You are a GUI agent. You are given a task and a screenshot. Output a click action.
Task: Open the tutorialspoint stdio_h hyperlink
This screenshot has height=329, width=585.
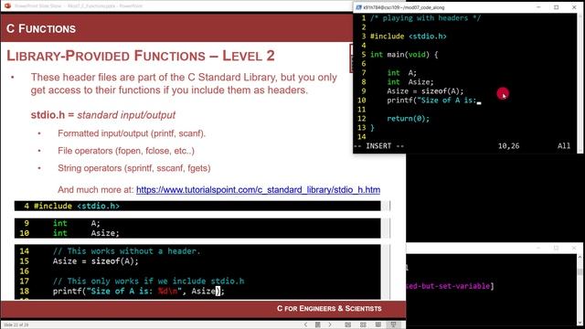coord(258,190)
